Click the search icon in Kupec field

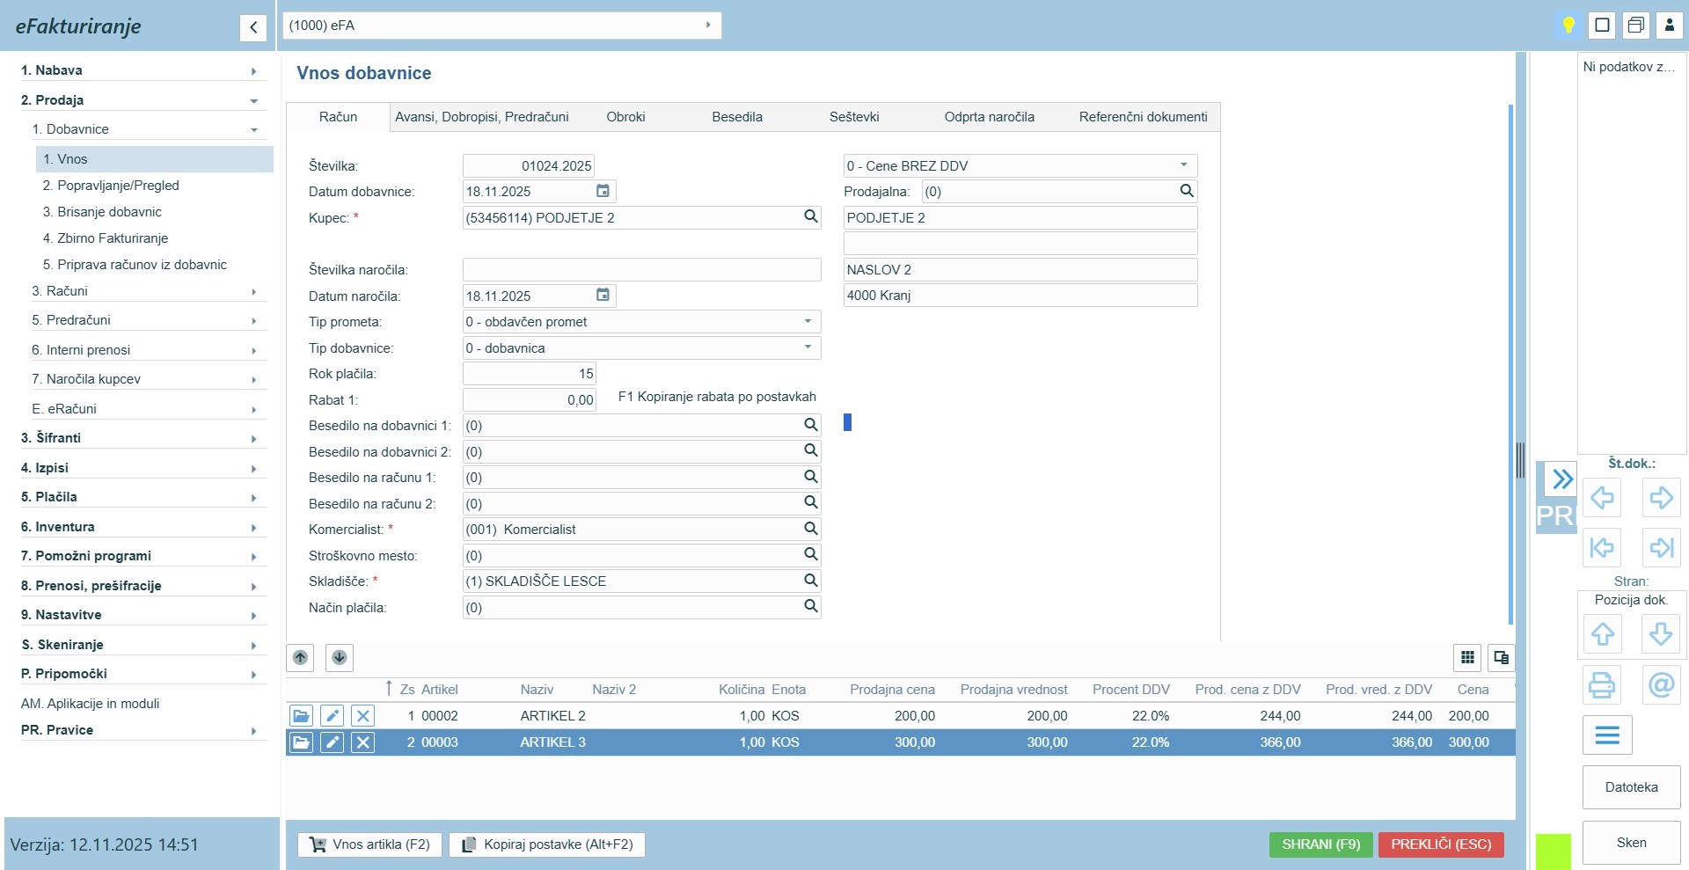tap(810, 217)
